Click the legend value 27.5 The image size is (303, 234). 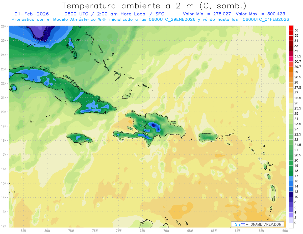[x=297, y=88]
